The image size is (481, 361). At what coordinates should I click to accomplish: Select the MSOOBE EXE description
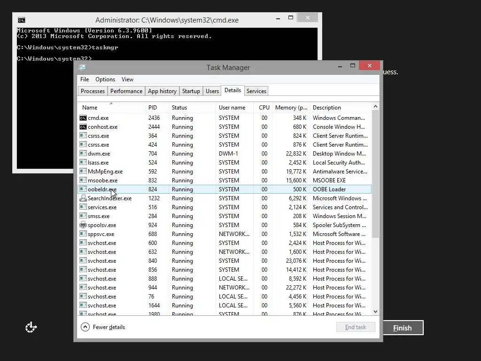pyautogui.click(x=329, y=180)
